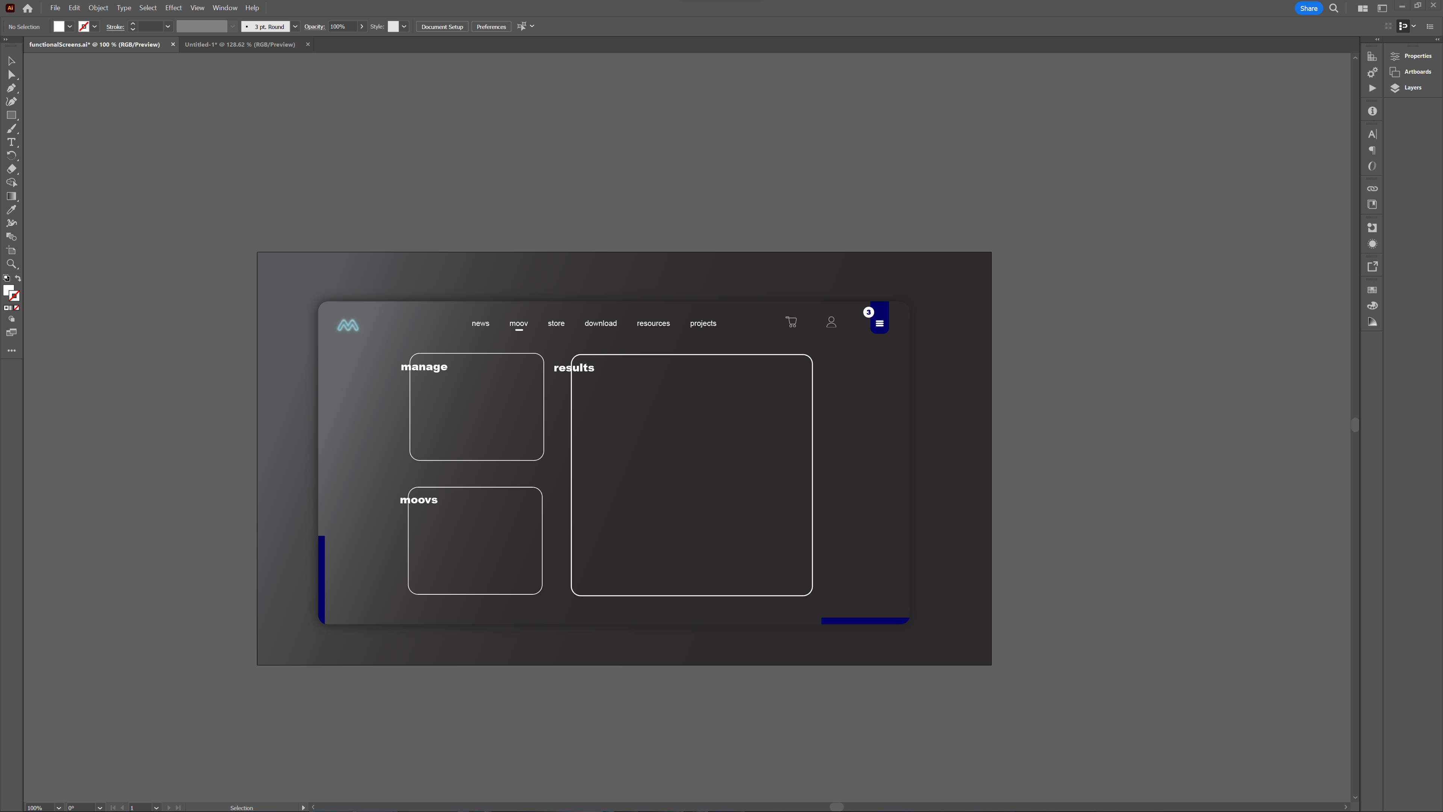Select the Puppet Warp tool
Screen dimensions: 1443x812
point(11,223)
